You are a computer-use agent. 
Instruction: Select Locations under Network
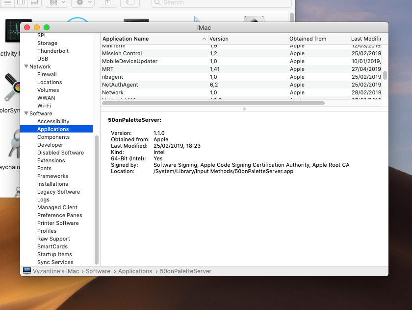[x=50, y=82]
